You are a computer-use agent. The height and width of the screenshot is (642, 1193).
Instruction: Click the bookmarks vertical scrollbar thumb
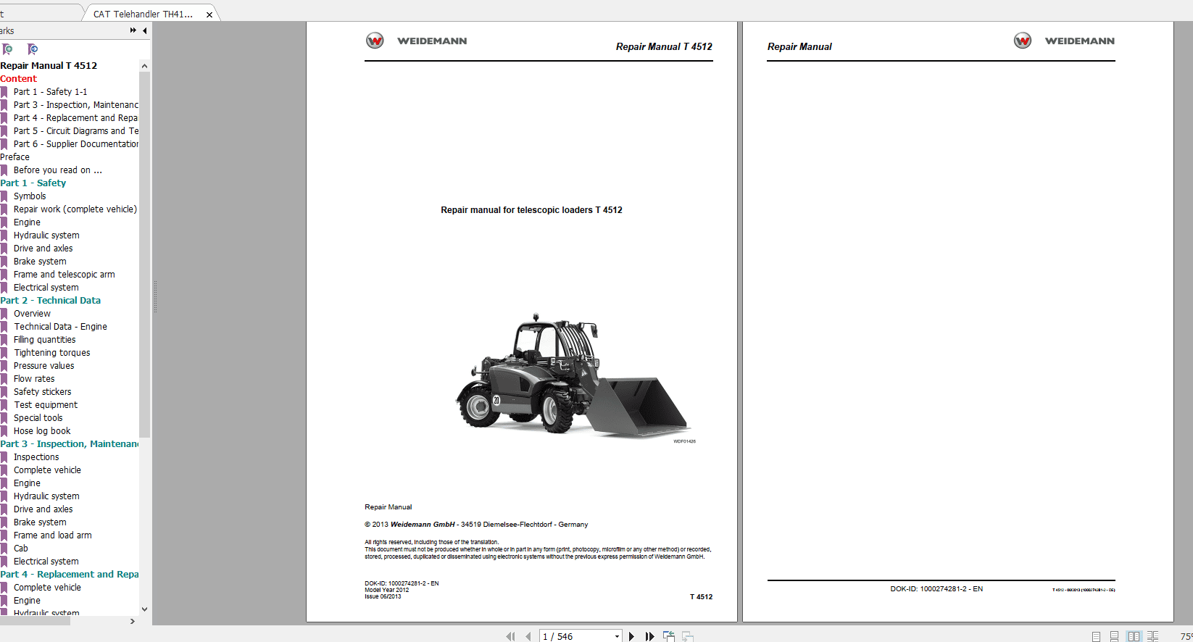click(x=144, y=254)
